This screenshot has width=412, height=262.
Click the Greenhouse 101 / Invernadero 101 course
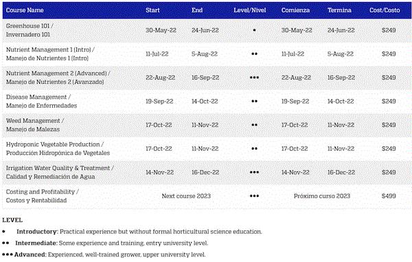pos(30,30)
